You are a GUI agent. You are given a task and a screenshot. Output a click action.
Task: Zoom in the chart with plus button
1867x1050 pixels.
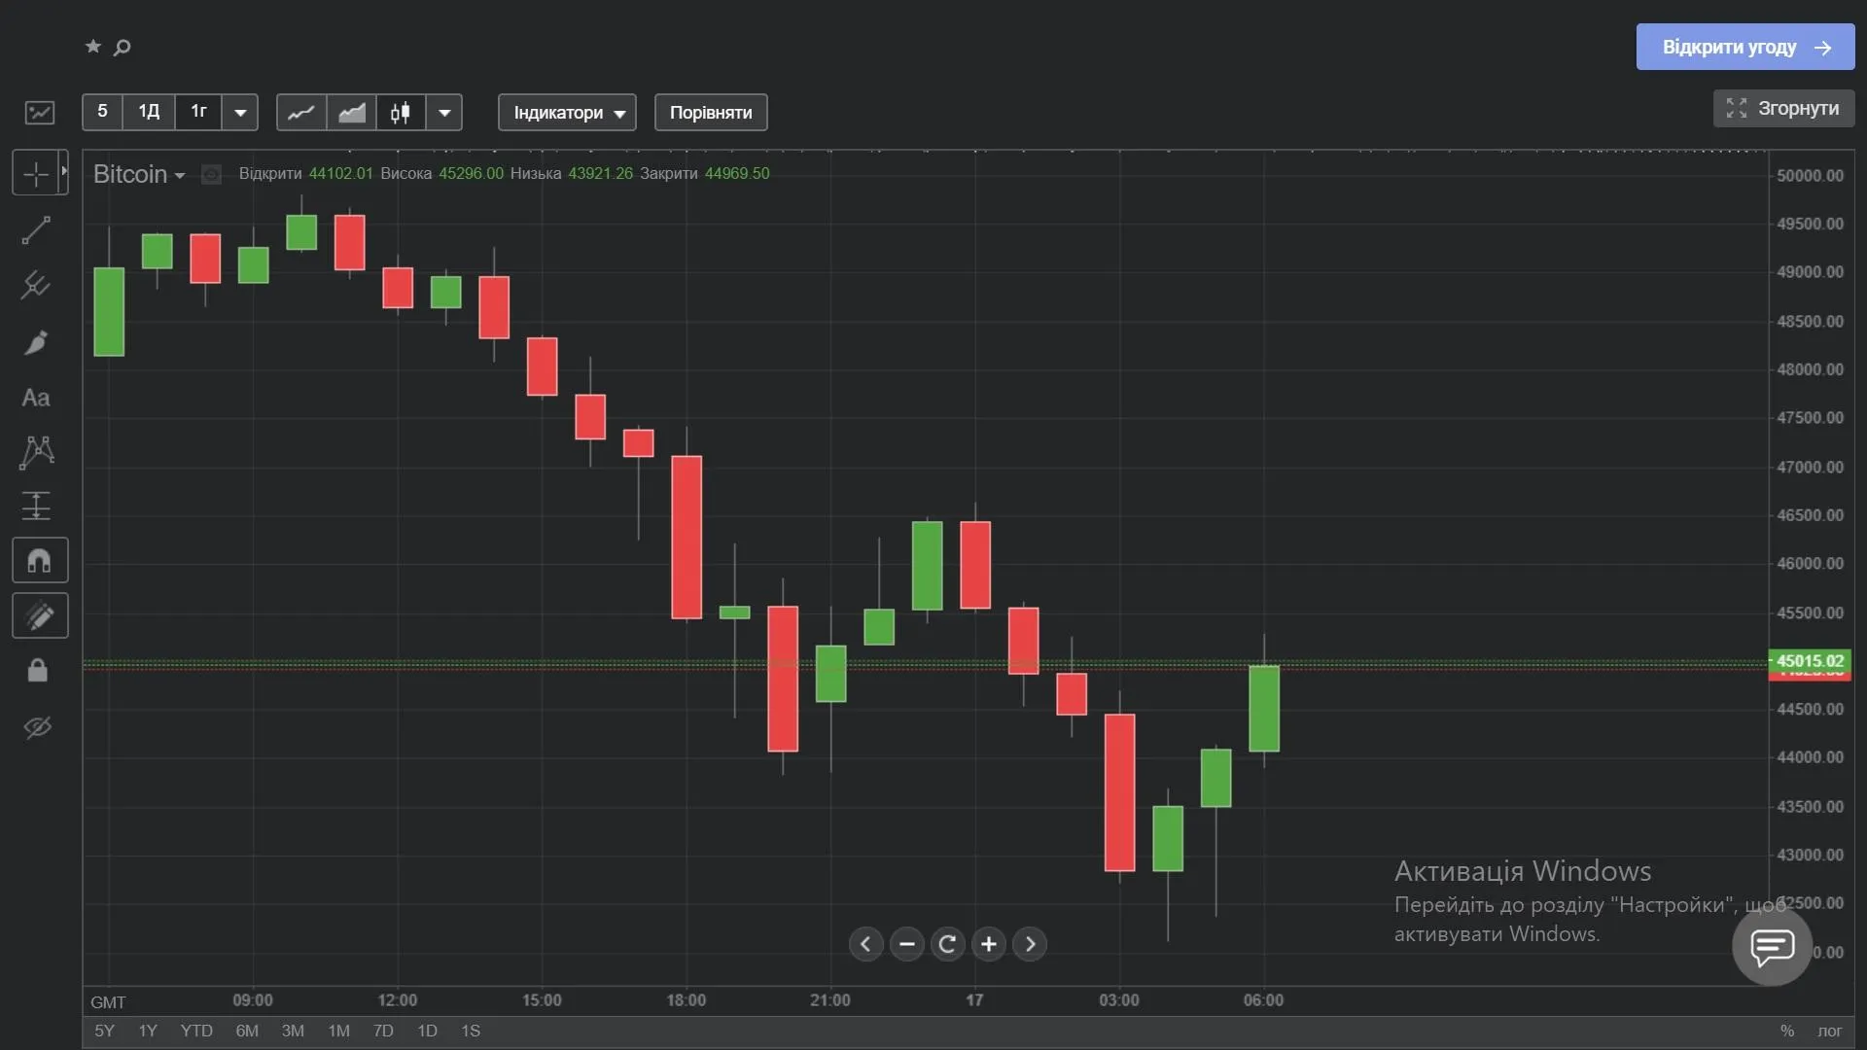point(989,944)
